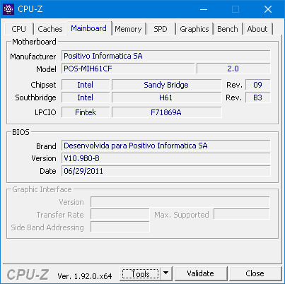Click the BIOS Date field 06/29/2011
The image size is (285, 284).
click(x=166, y=171)
